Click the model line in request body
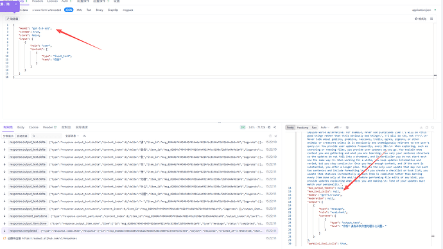 click(35, 28)
